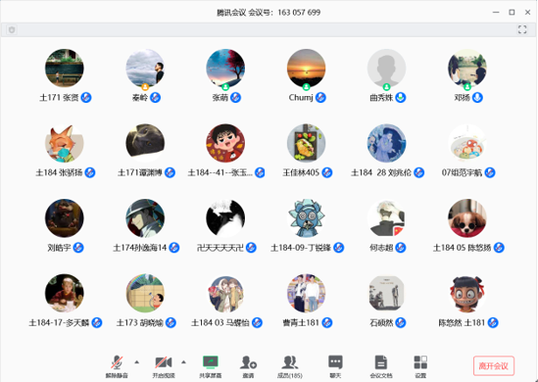Unmute the microphone (解除静音)
538x382 pixels.
coord(117,366)
